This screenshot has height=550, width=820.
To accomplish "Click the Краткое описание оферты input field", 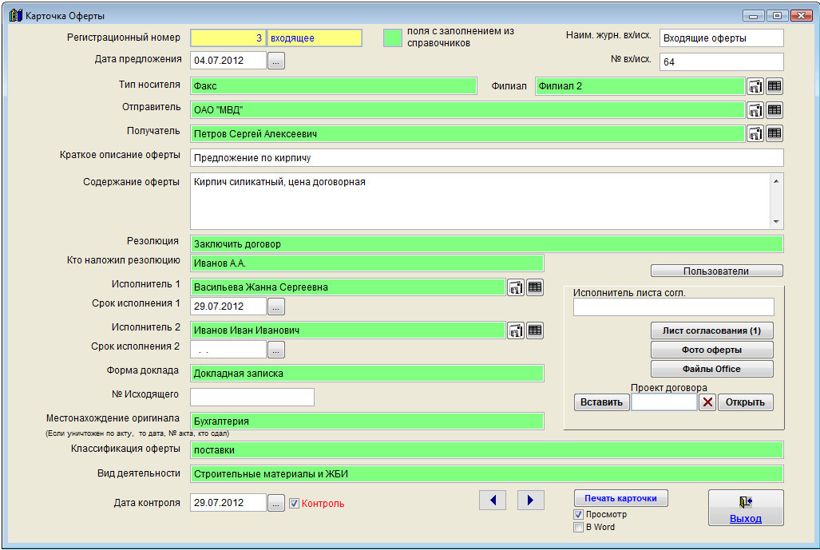I will click(x=486, y=157).
